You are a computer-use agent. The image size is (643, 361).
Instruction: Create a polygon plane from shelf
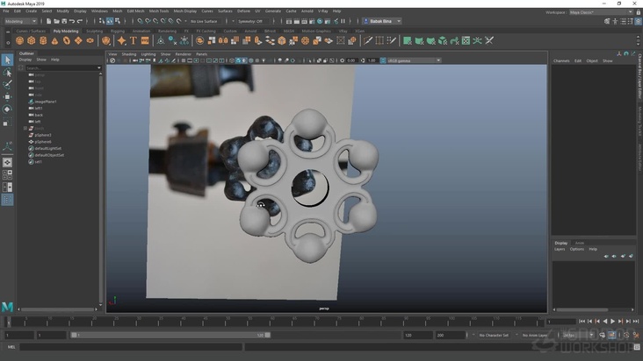(x=78, y=40)
